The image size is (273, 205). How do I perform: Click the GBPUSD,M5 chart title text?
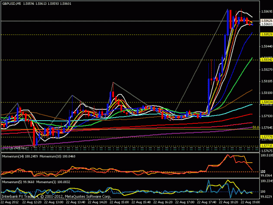(x=11, y=3)
